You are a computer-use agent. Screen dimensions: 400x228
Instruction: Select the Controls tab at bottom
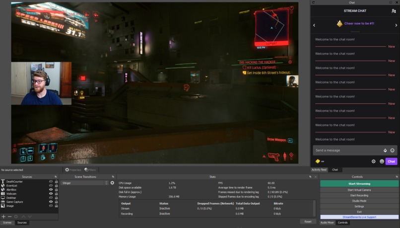click(342, 223)
